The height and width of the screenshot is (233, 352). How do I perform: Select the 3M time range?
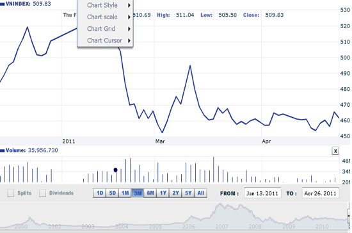tap(138, 193)
